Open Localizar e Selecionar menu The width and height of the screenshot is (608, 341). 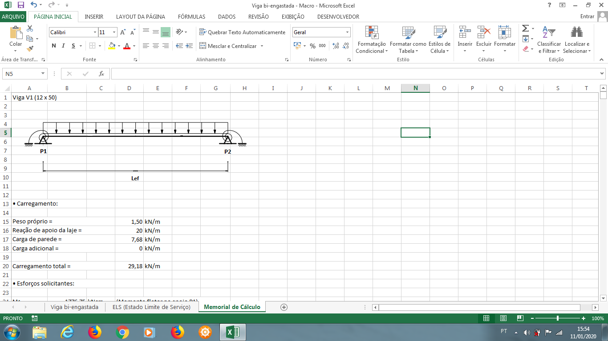tap(577, 40)
